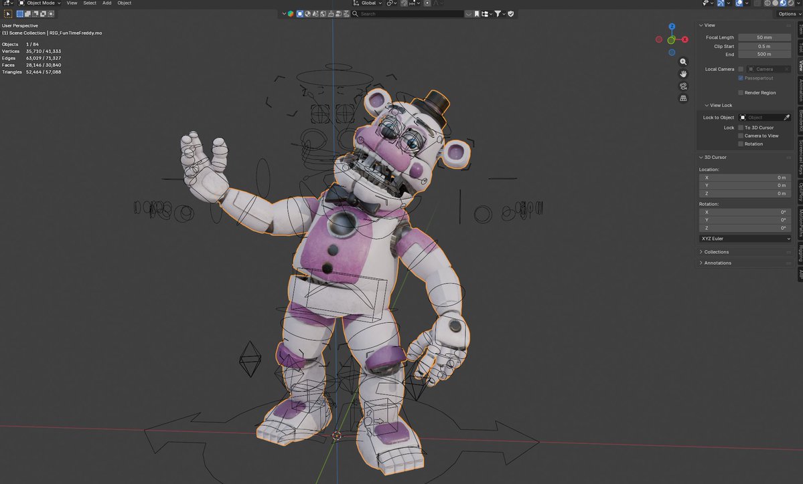
Task: Toggle the camera view icon
Action: tap(683, 86)
